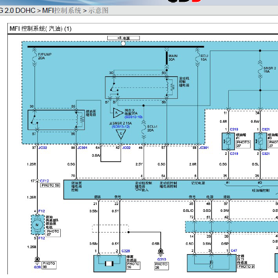Select C319 connector link at pin 1
This screenshot has height=278, width=278.
(234, 130)
